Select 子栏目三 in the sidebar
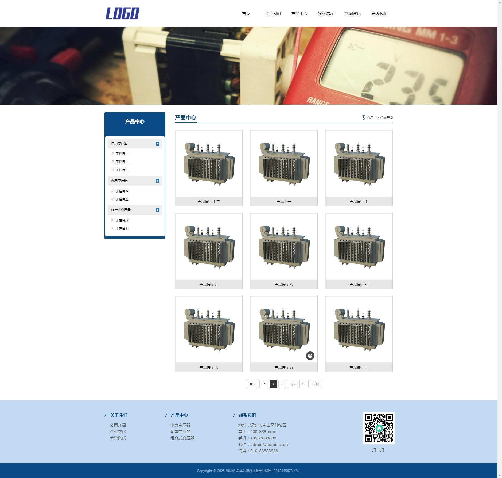The width and height of the screenshot is (502, 478). click(122, 170)
